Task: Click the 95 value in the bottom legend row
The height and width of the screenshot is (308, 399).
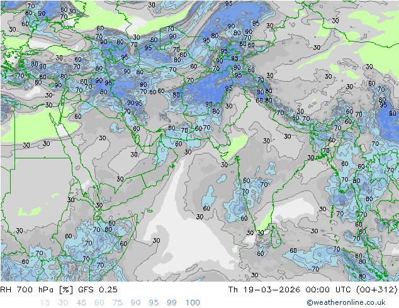Action: (154, 303)
